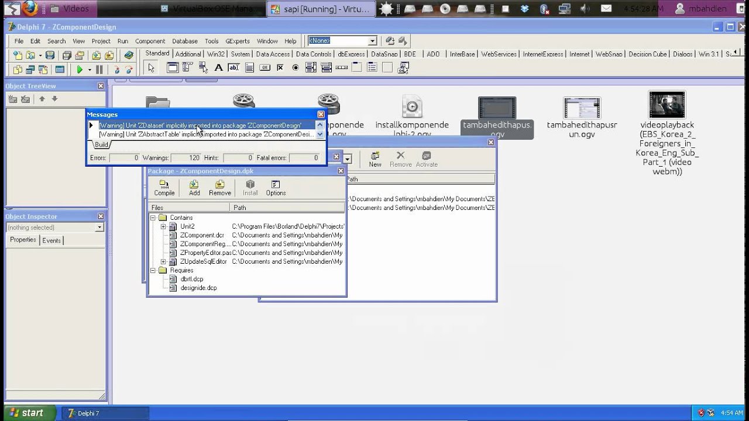Open the Component menu

coord(150,41)
